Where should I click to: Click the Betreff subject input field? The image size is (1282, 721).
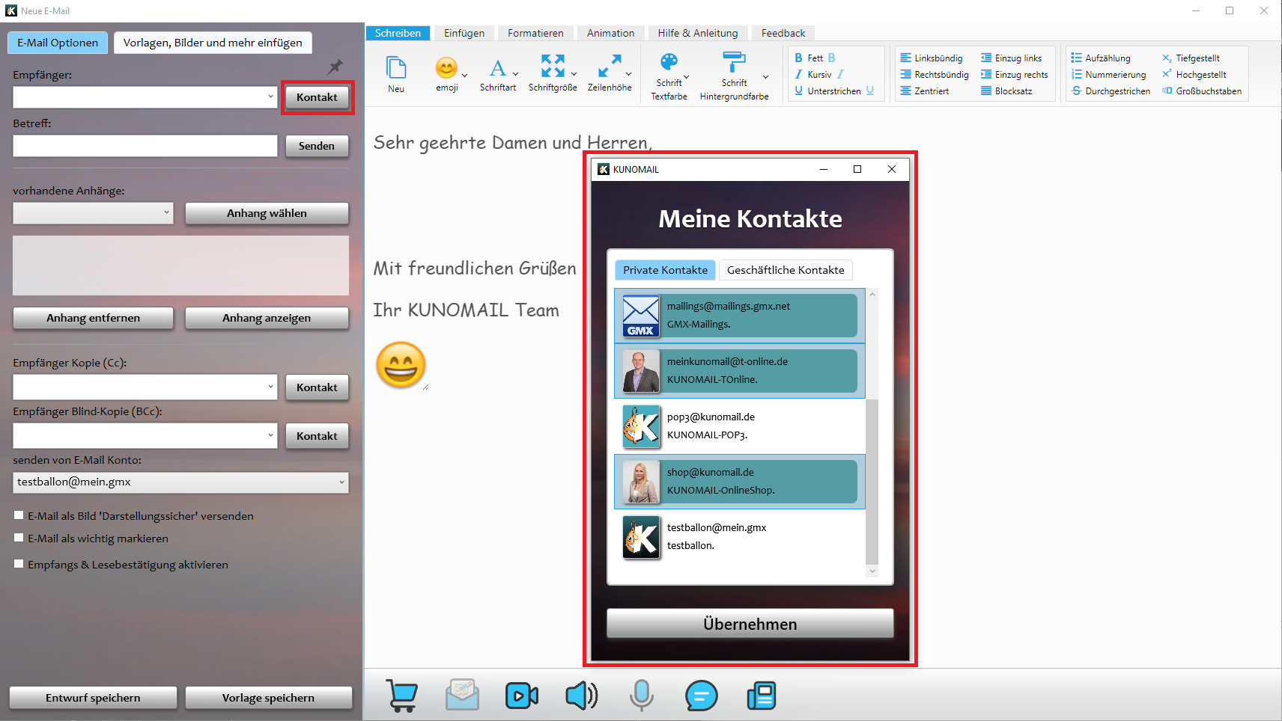click(x=145, y=146)
